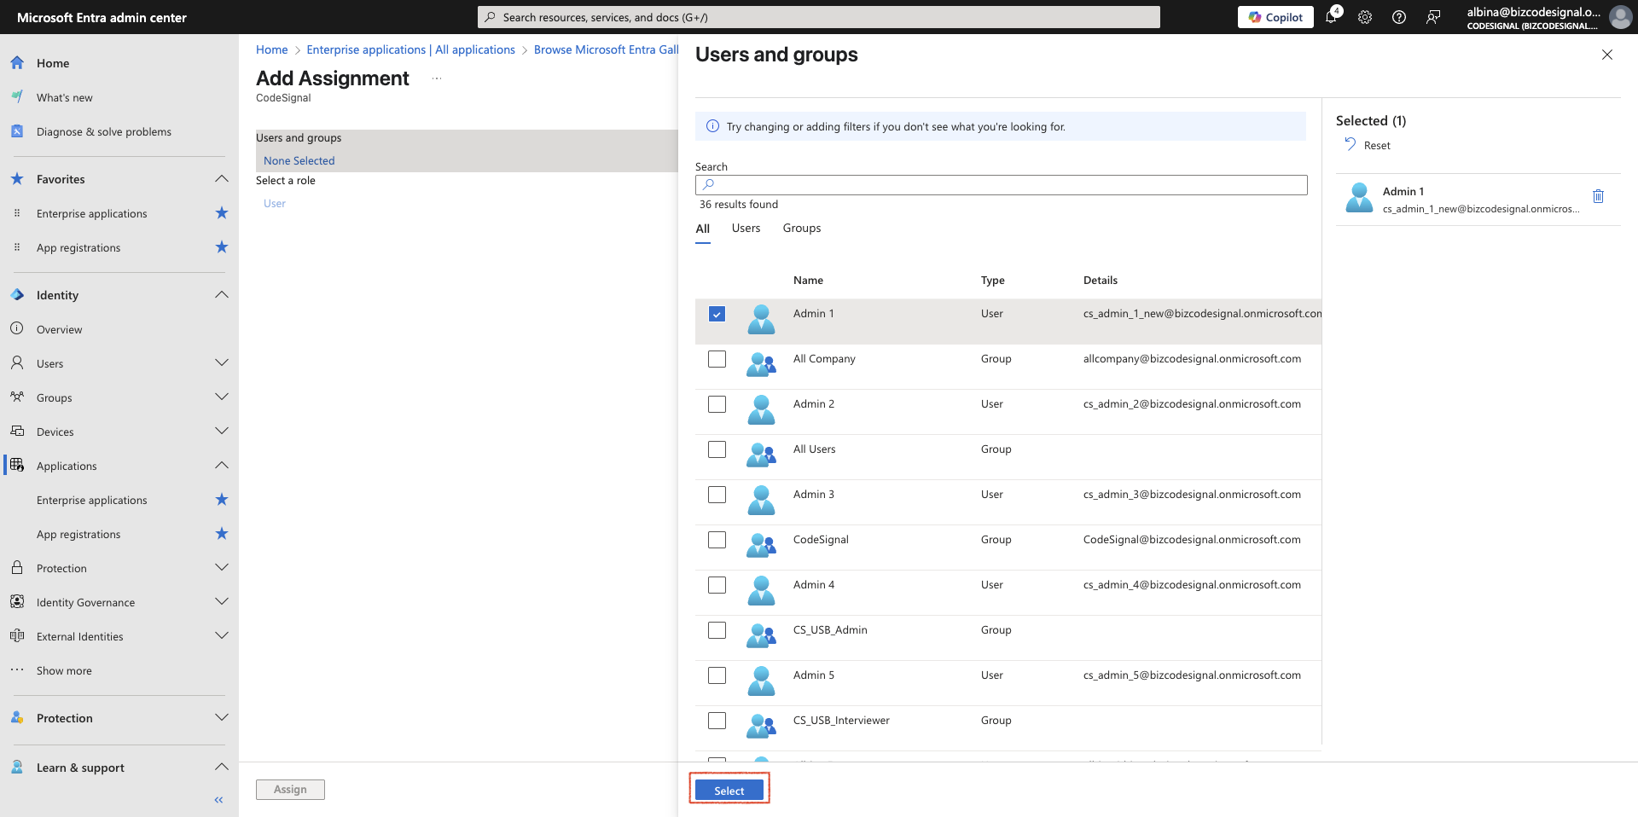Switch to the Groups tab
Image resolution: width=1638 pixels, height=817 pixels.
[x=802, y=229]
